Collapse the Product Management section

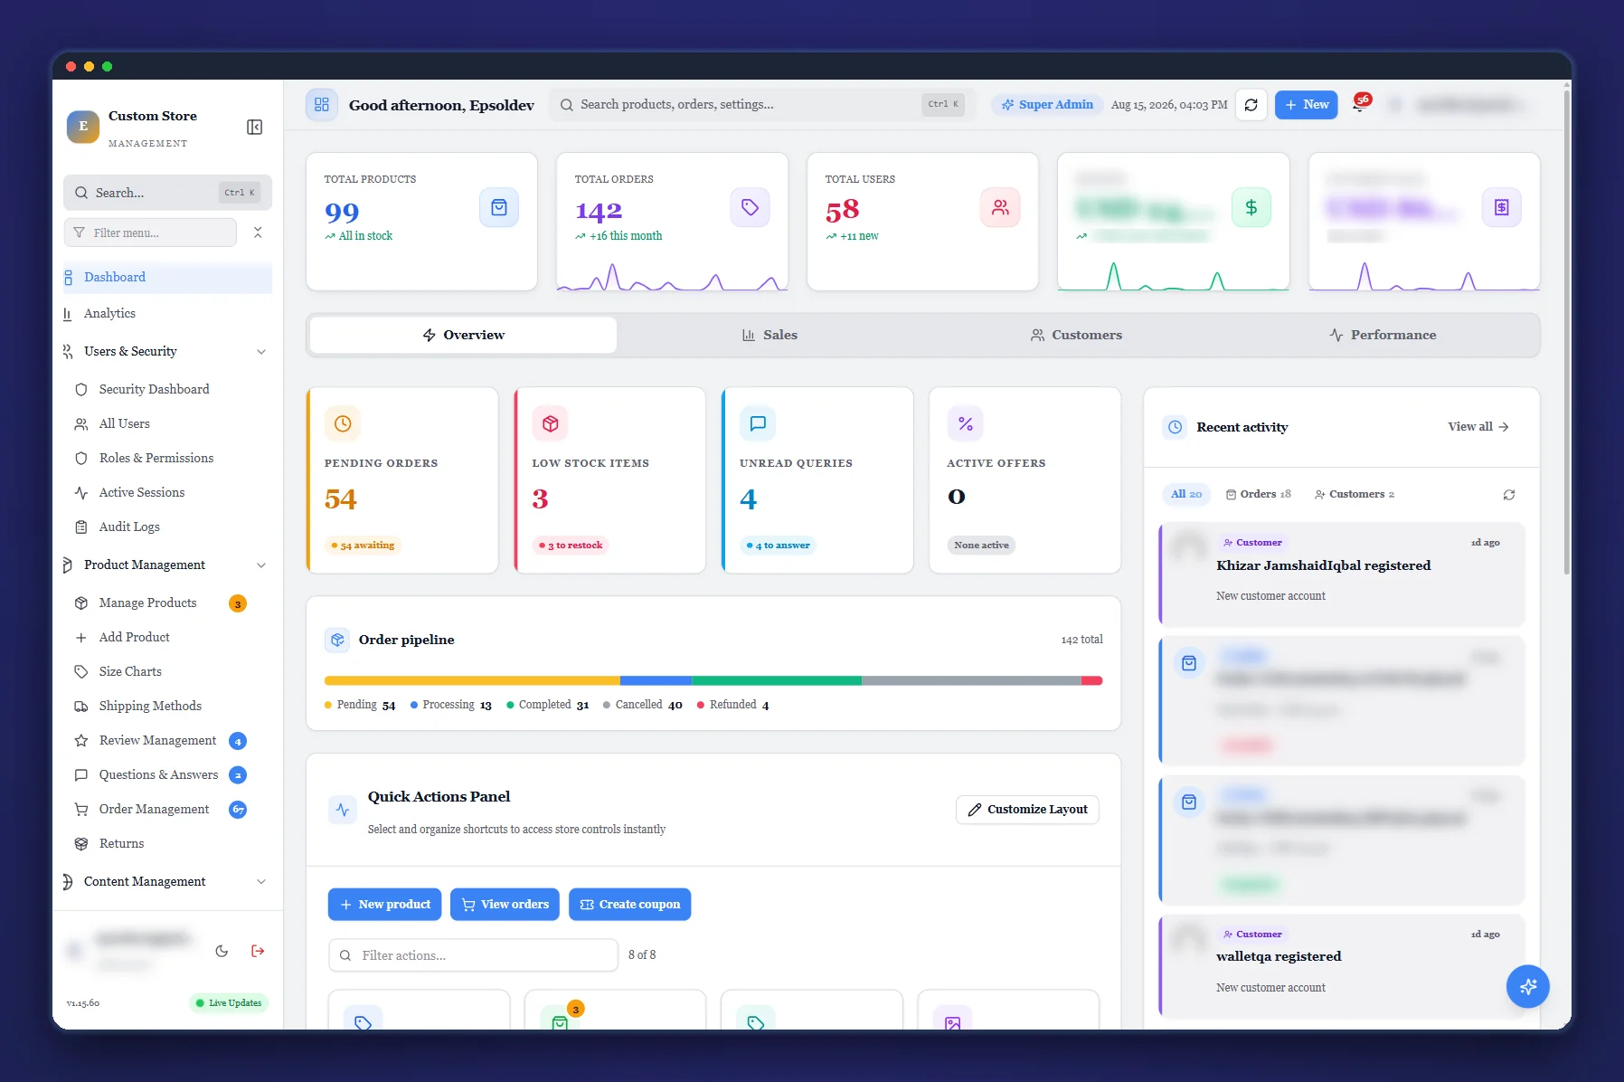[x=167, y=565]
